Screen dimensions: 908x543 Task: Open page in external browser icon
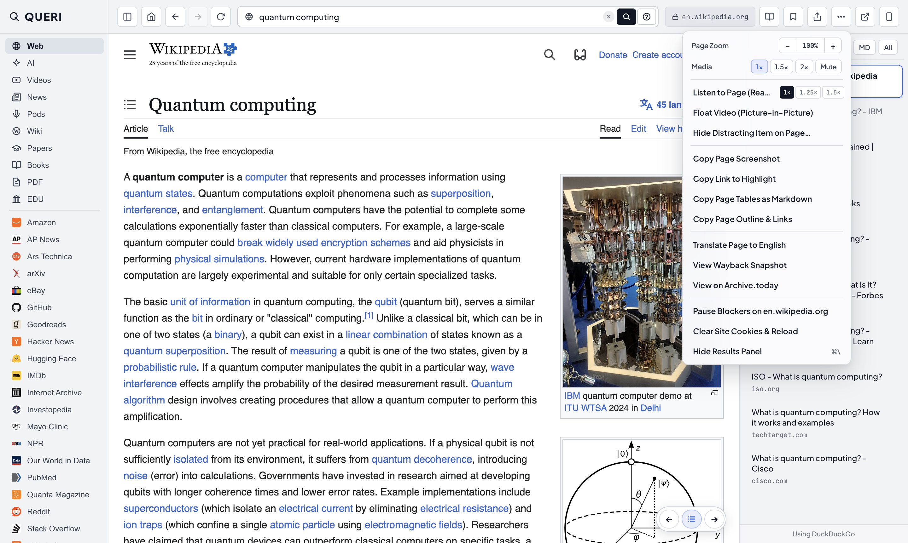[x=865, y=17]
